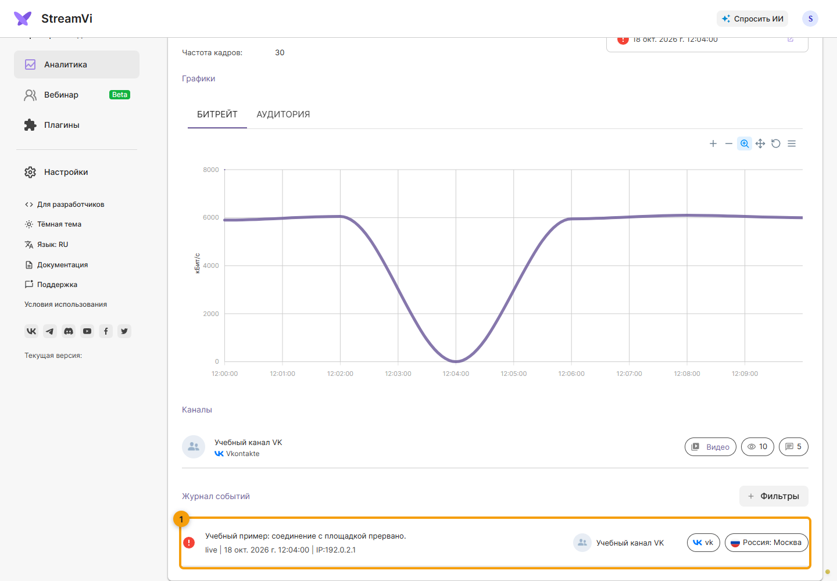Click the StreamVi butterfly logo
This screenshot has height=581, width=837.
tap(23, 19)
